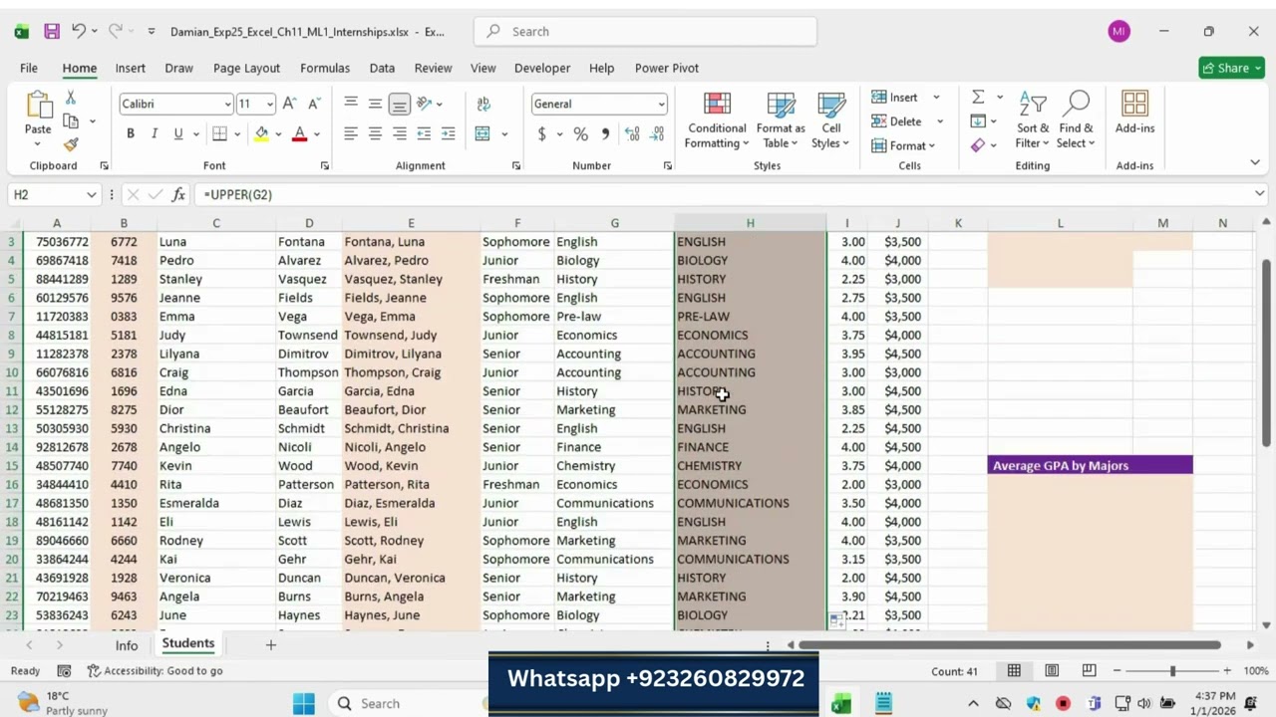Viewport: 1276px width, 717px height.
Task: Open the Fill Color yellow swatch
Action: pyautogui.click(x=261, y=133)
